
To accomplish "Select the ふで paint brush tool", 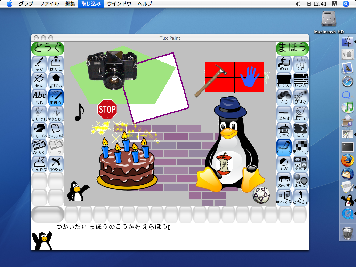I will pyautogui.click(x=39, y=64).
